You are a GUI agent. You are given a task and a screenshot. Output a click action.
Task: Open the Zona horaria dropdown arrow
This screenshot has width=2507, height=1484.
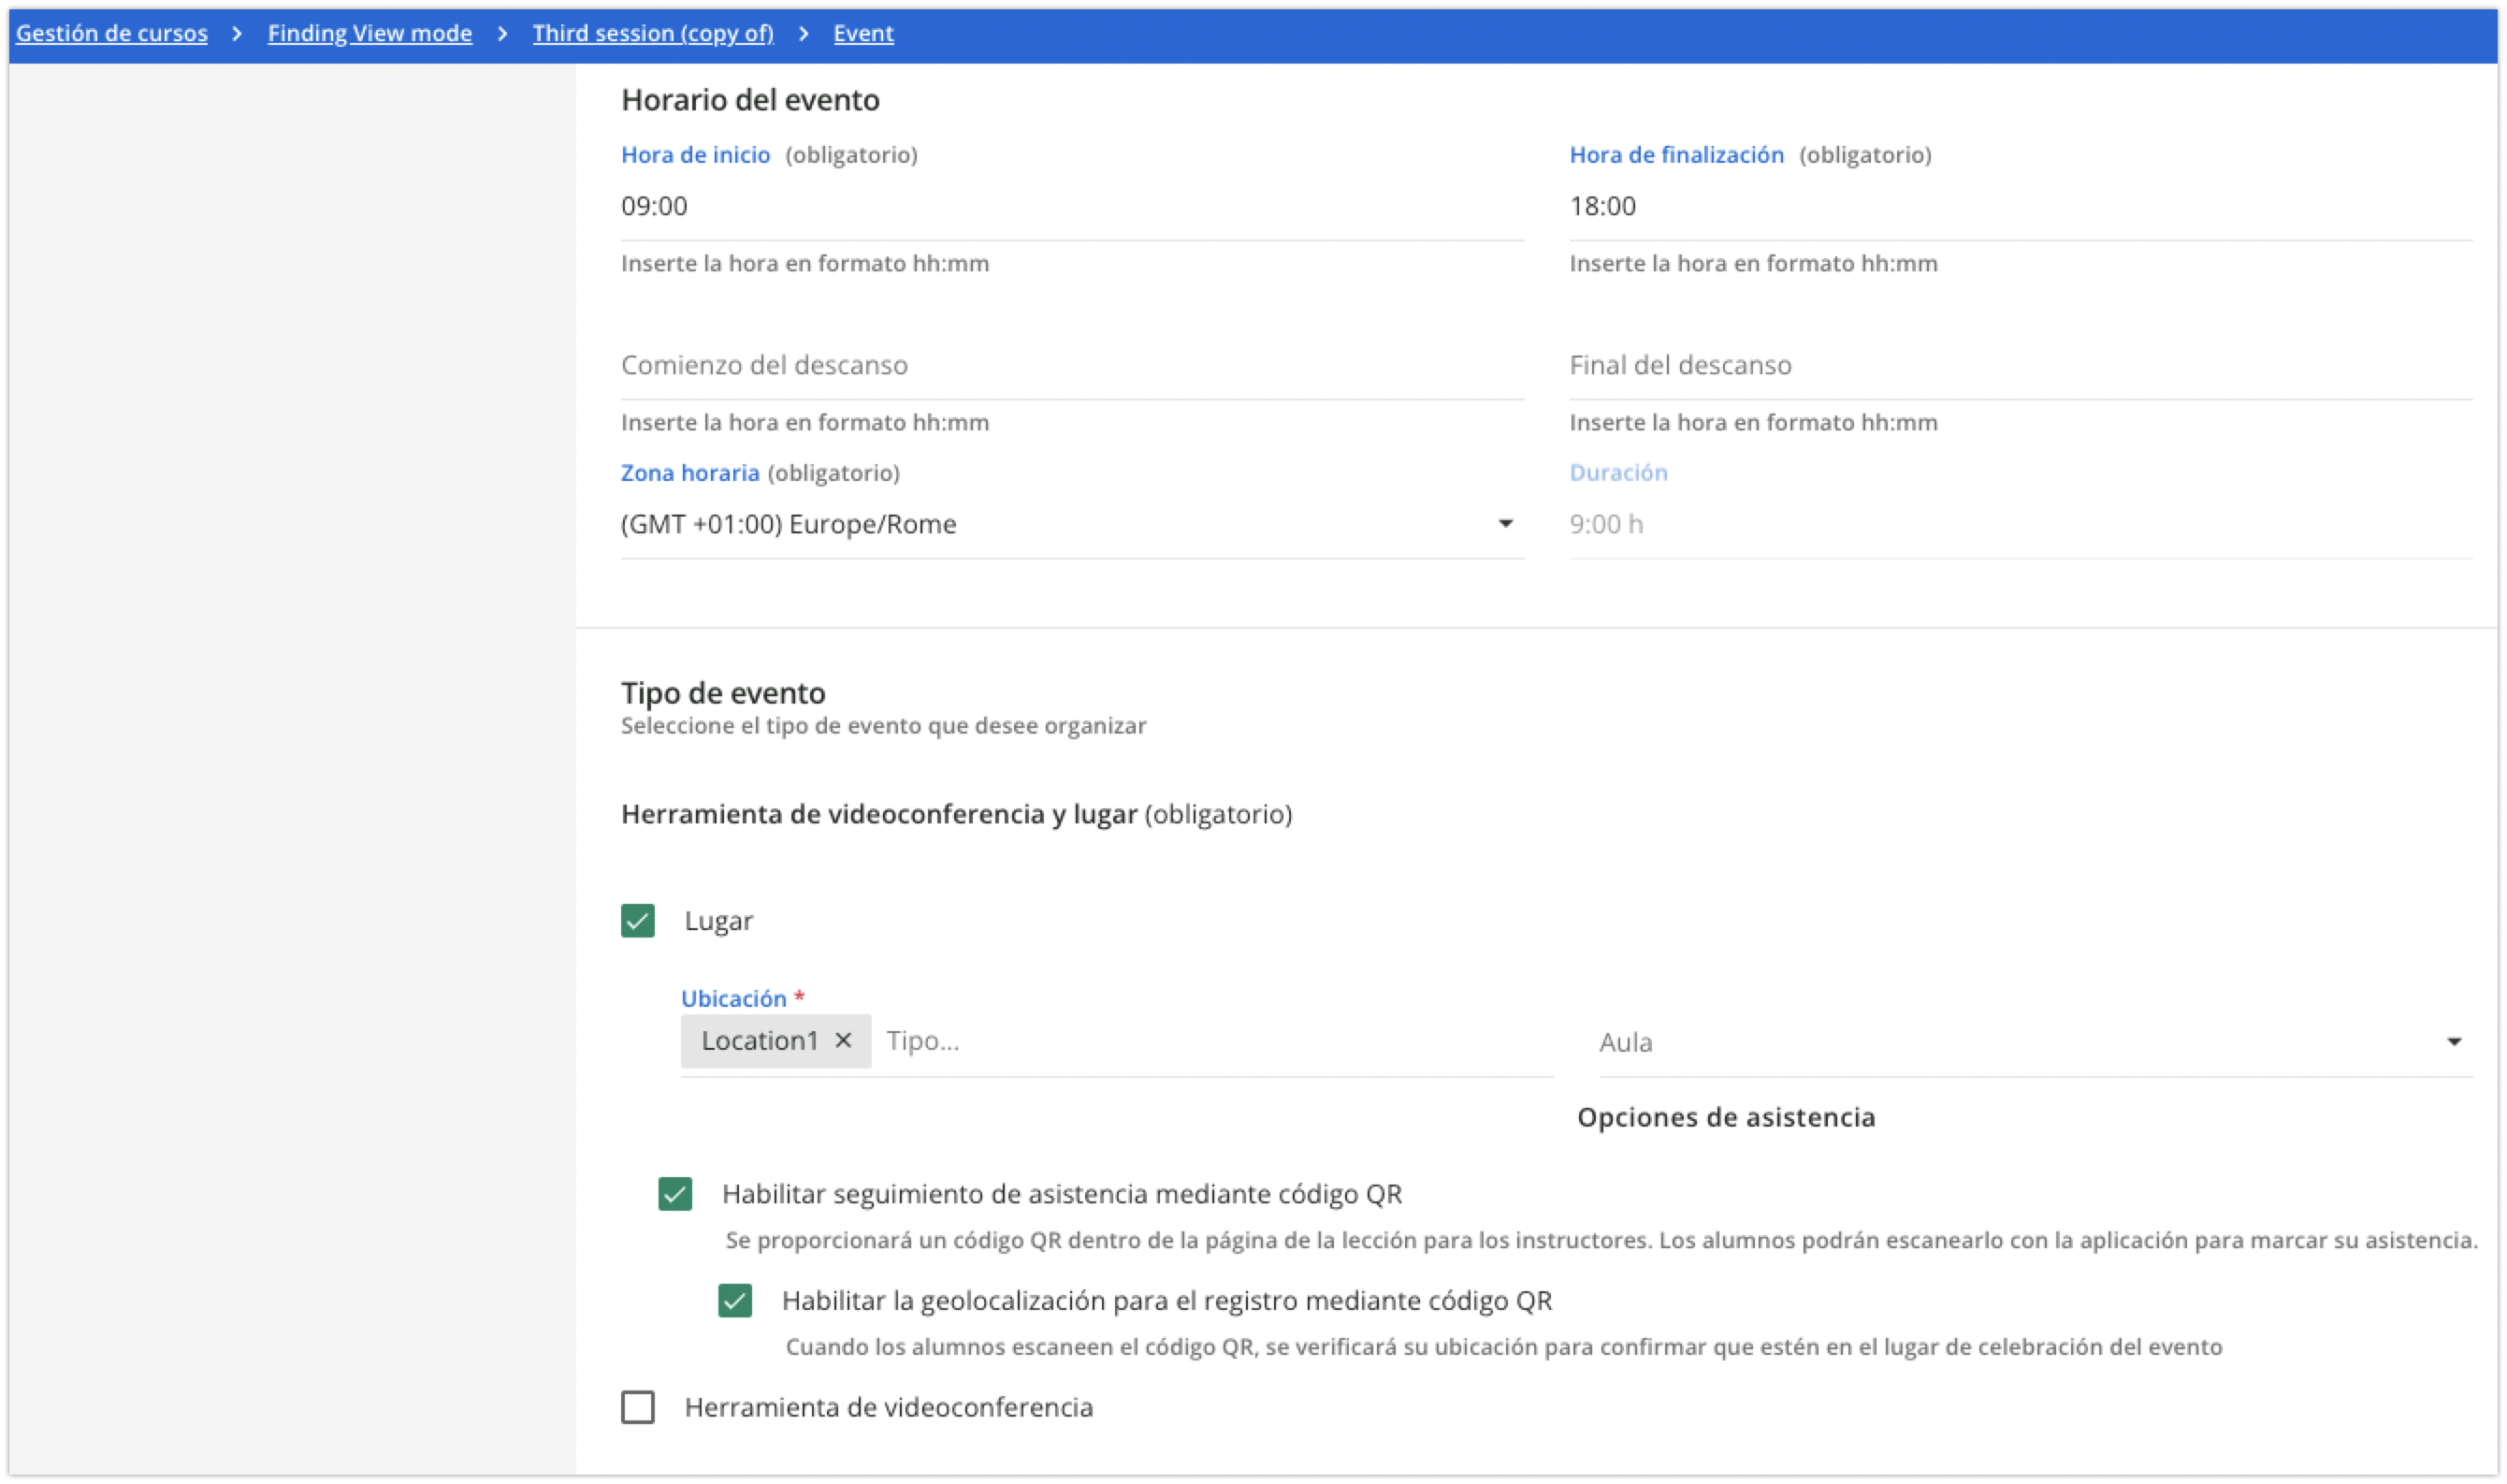pyautogui.click(x=1504, y=524)
